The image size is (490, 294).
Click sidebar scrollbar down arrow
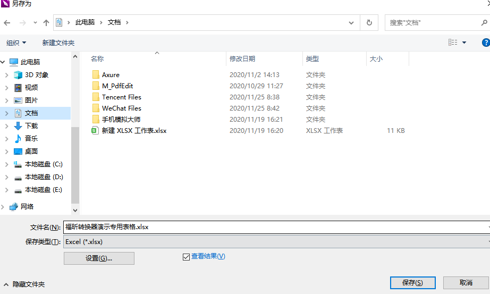(x=75, y=210)
